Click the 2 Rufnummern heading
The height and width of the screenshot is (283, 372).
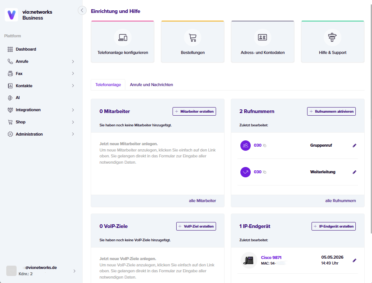257,111
